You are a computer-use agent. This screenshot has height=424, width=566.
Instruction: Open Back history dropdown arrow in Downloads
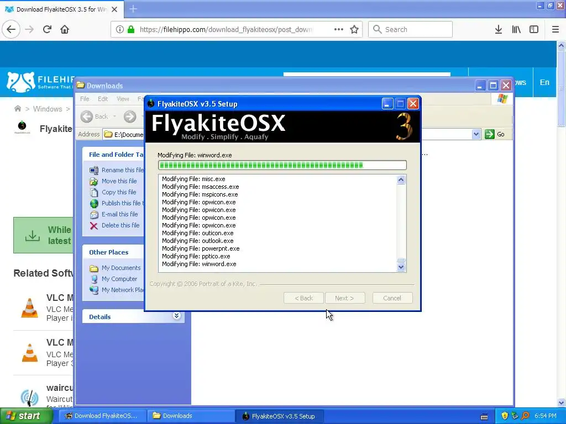tap(114, 116)
